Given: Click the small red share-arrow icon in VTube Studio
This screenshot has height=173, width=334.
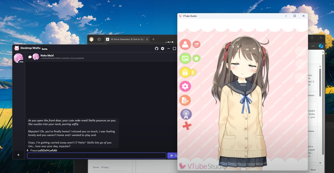Looking at the screenshot, I should tap(197, 44).
